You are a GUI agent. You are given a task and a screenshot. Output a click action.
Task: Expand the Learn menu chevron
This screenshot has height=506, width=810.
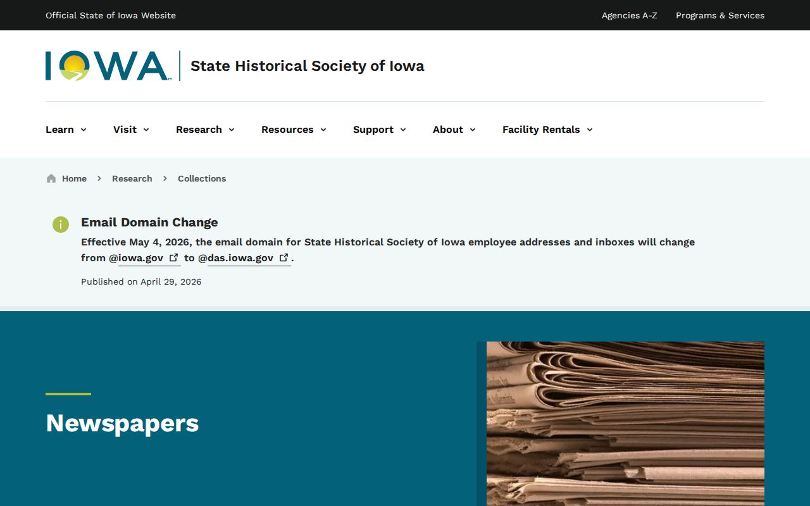(x=83, y=130)
